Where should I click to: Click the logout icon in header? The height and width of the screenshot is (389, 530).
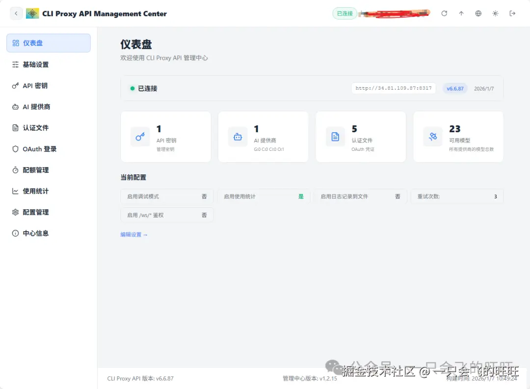512,14
